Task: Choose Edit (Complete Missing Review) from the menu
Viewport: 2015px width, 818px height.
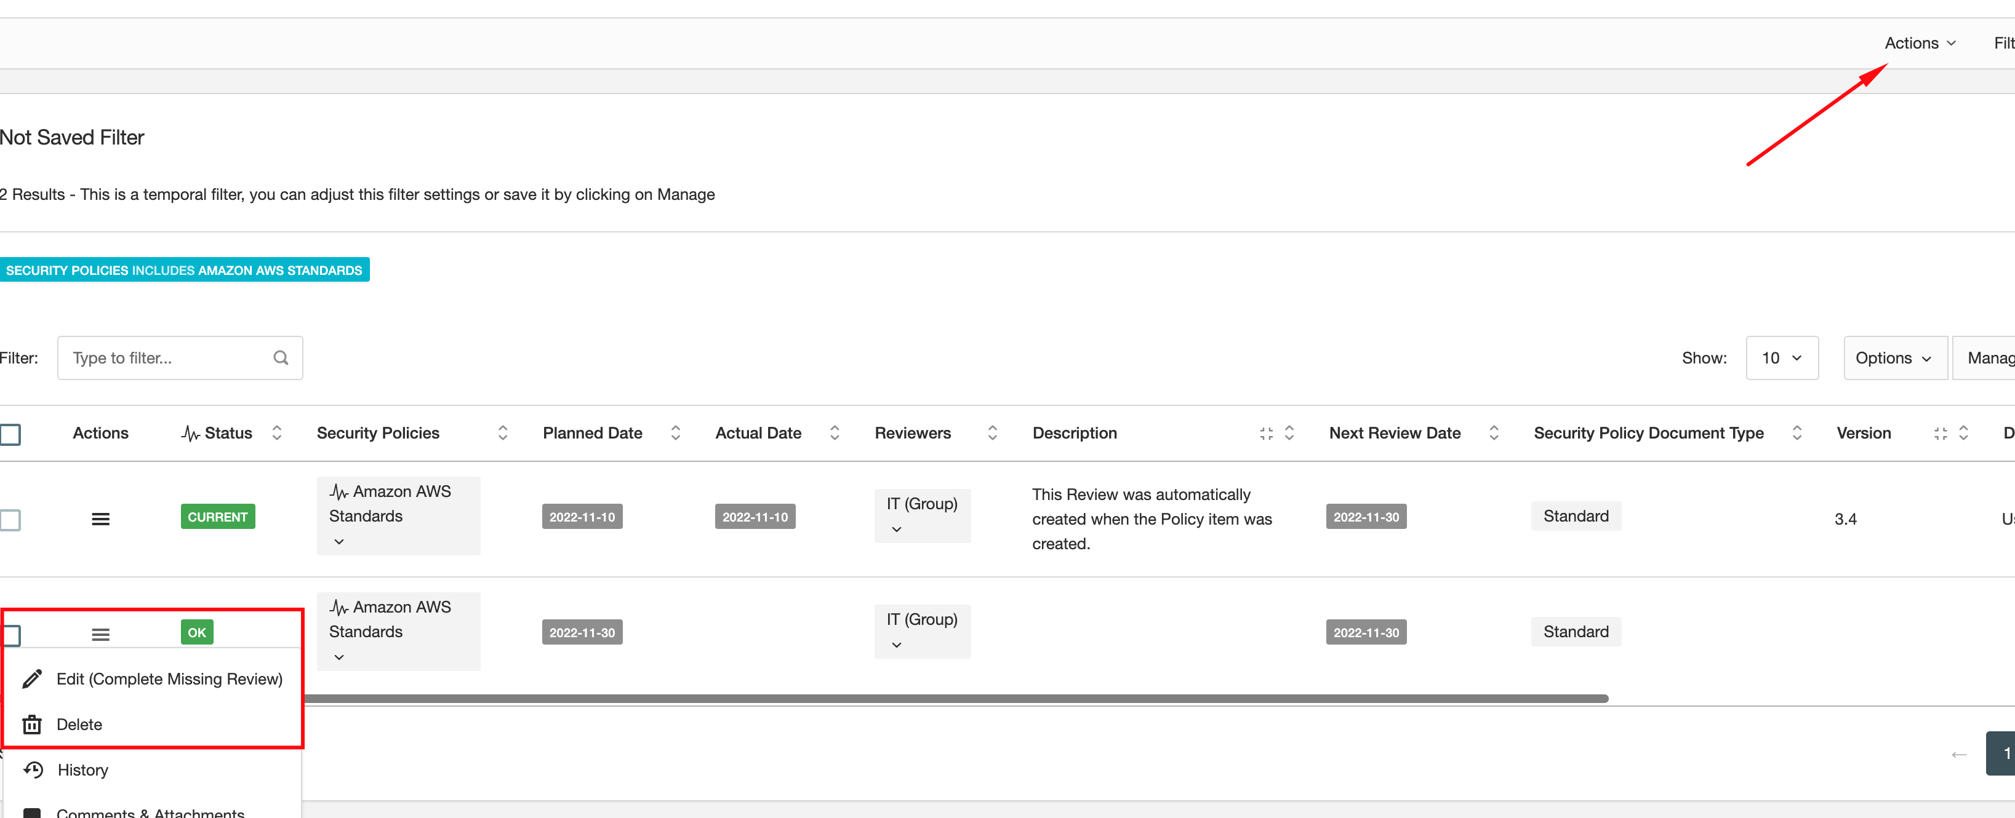Action: point(169,678)
